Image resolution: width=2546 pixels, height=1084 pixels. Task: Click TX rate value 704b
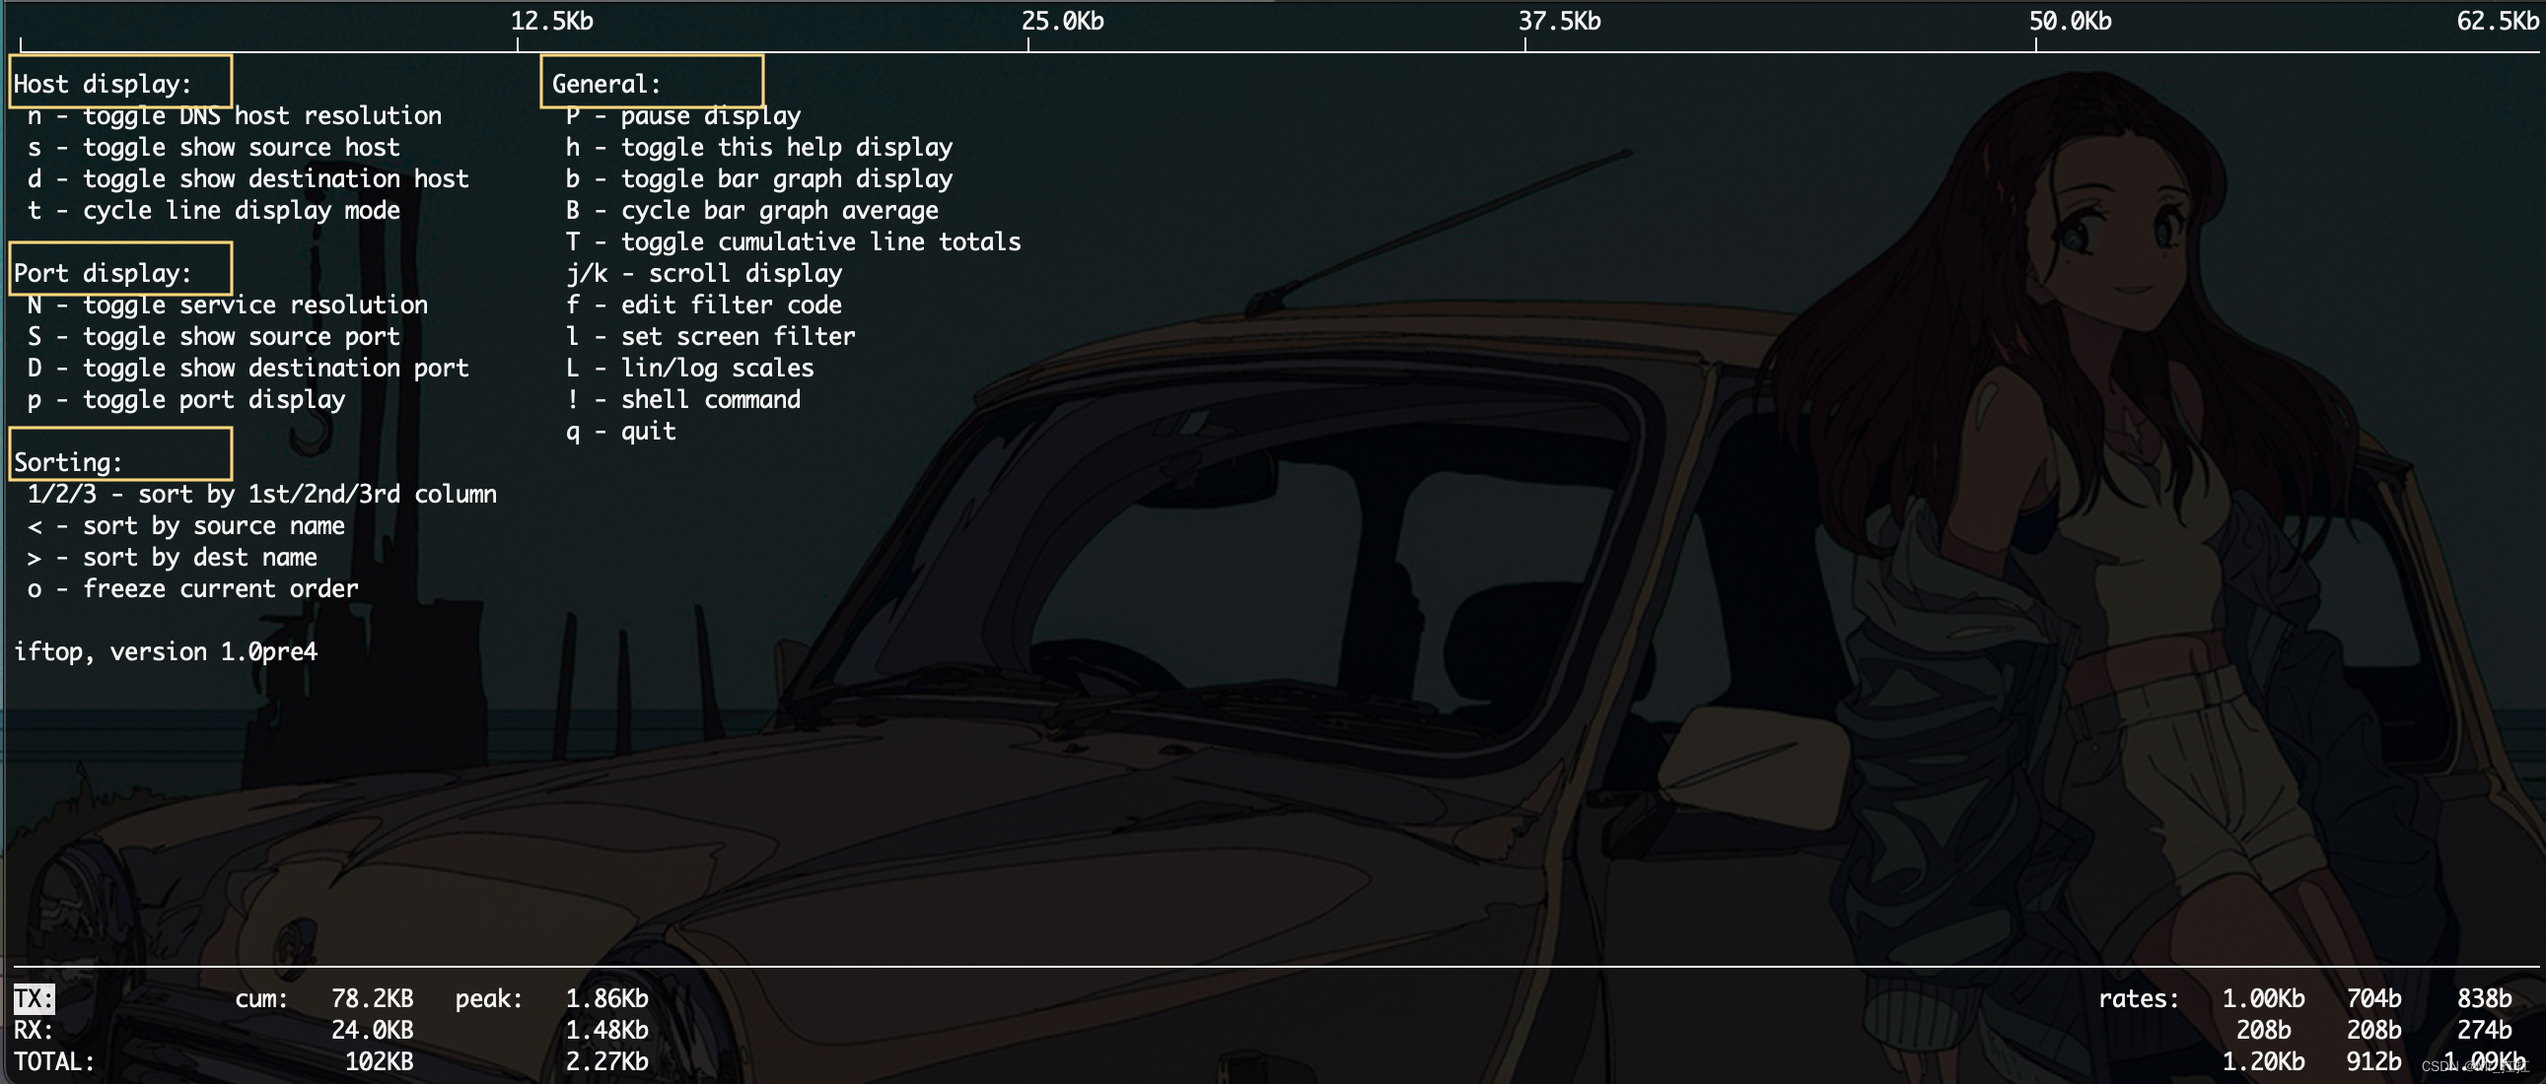[x=2374, y=999]
